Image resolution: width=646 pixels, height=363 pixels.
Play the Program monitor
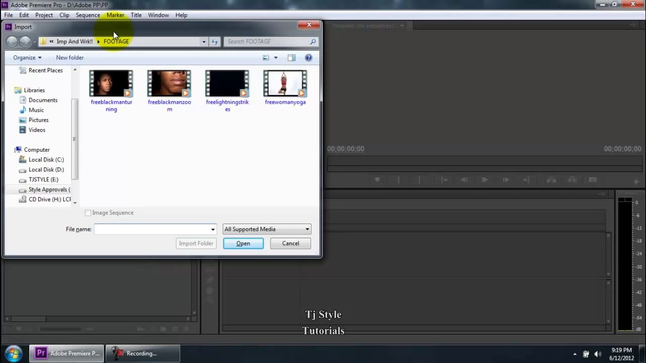coord(485,180)
